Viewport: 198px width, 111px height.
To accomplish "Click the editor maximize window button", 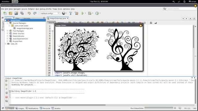I will point(194,18).
